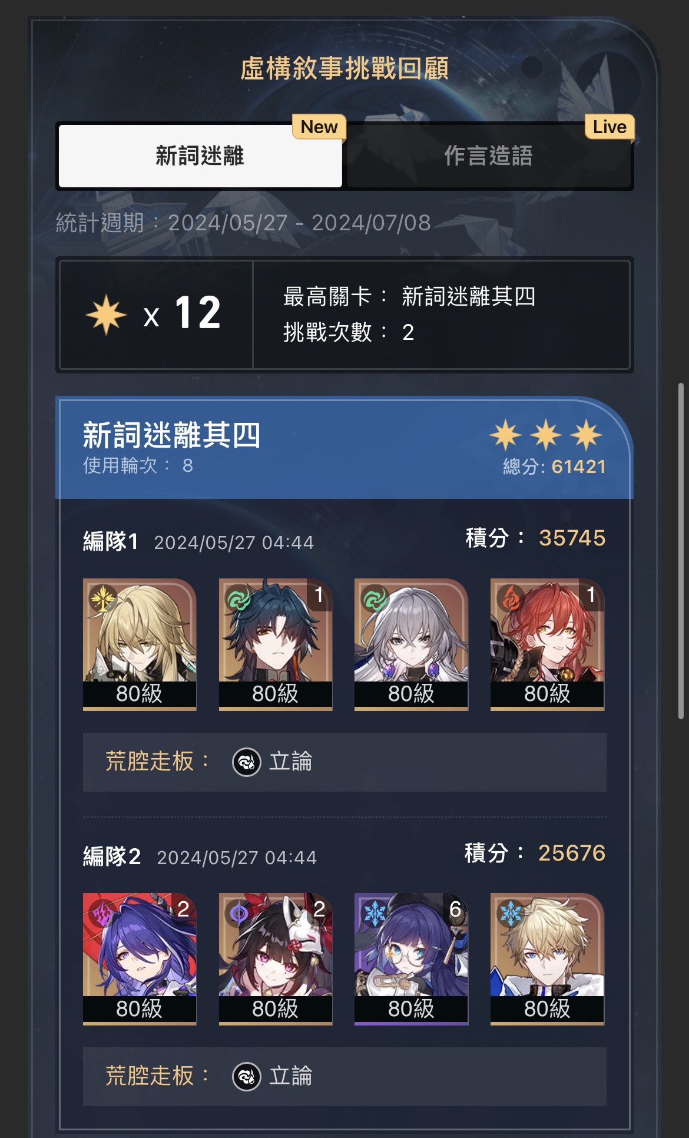
Task: Click the gold star icon beside x 12
Action: (x=106, y=315)
